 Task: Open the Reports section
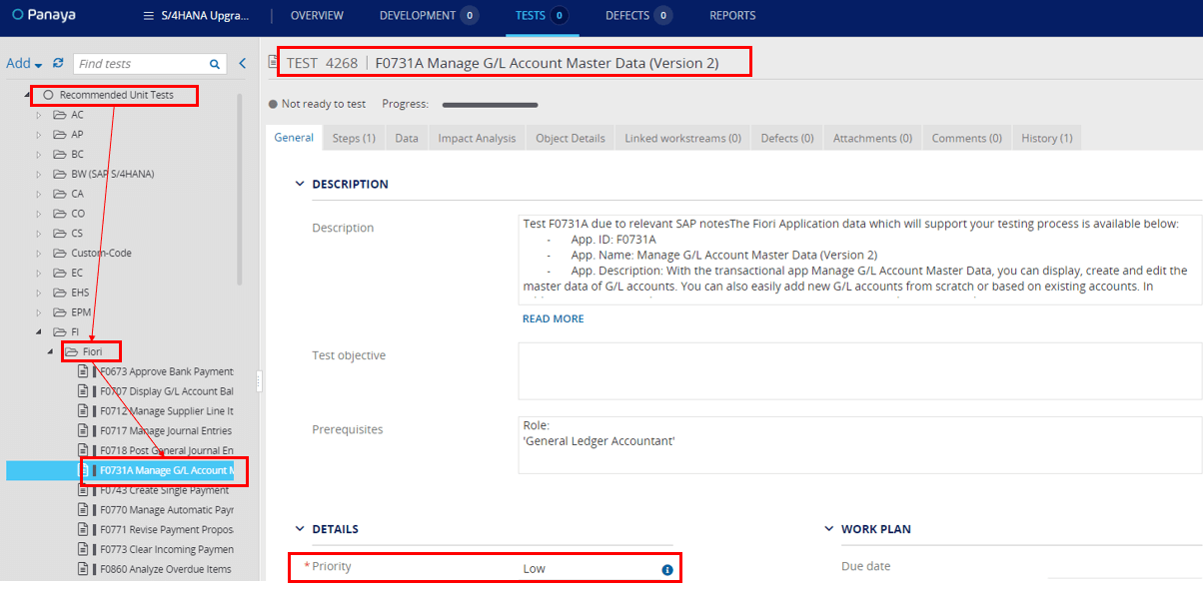click(x=732, y=16)
